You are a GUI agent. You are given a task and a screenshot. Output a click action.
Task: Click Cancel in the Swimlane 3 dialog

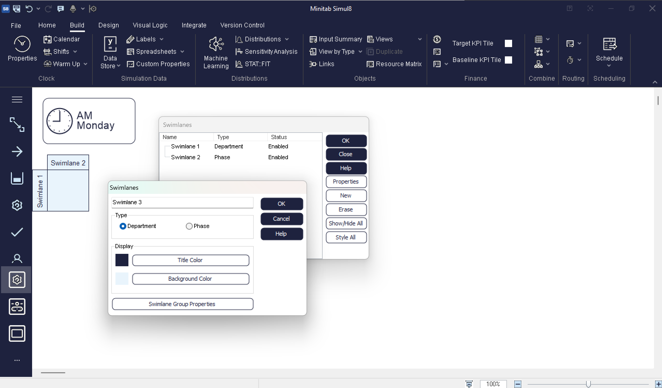[x=282, y=219]
